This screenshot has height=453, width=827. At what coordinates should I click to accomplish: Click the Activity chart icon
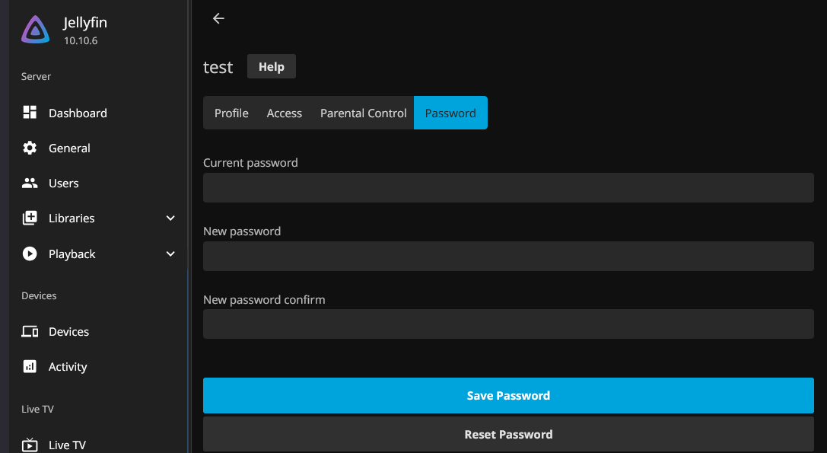tap(30, 367)
